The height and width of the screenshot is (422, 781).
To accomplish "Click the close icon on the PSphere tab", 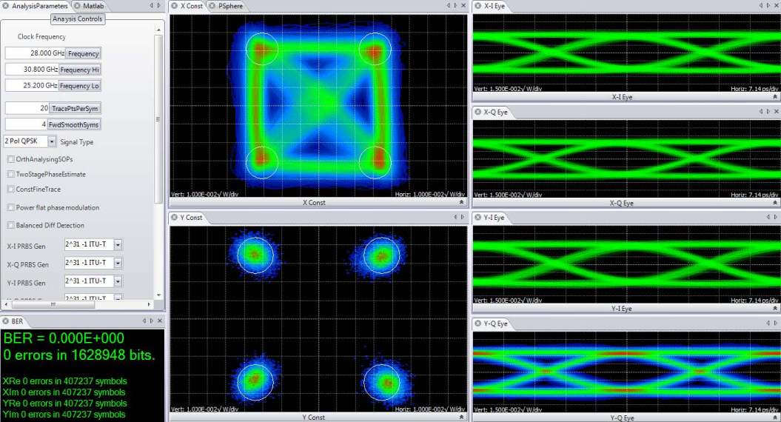I will click(x=212, y=6).
